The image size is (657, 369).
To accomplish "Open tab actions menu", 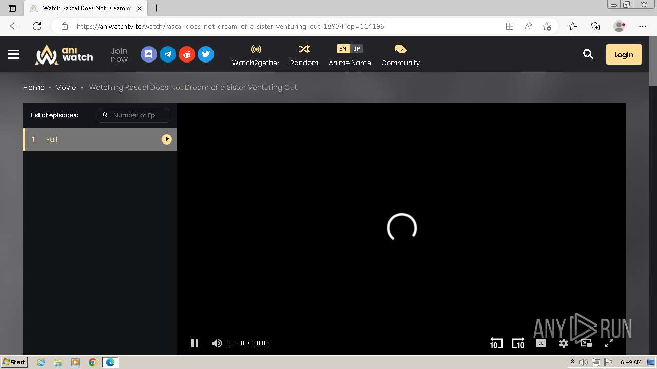I will click(x=12, y=8).
